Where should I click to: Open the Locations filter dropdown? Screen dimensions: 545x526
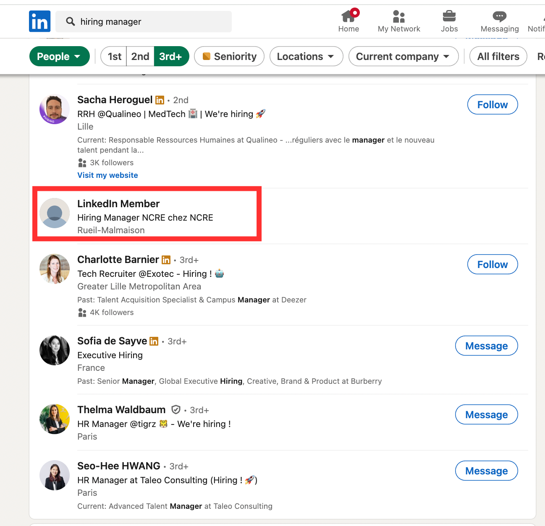(306, 56)
